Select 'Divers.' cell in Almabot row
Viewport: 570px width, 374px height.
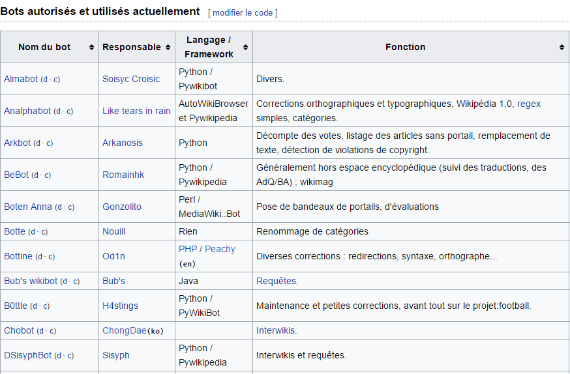(411, 79)
